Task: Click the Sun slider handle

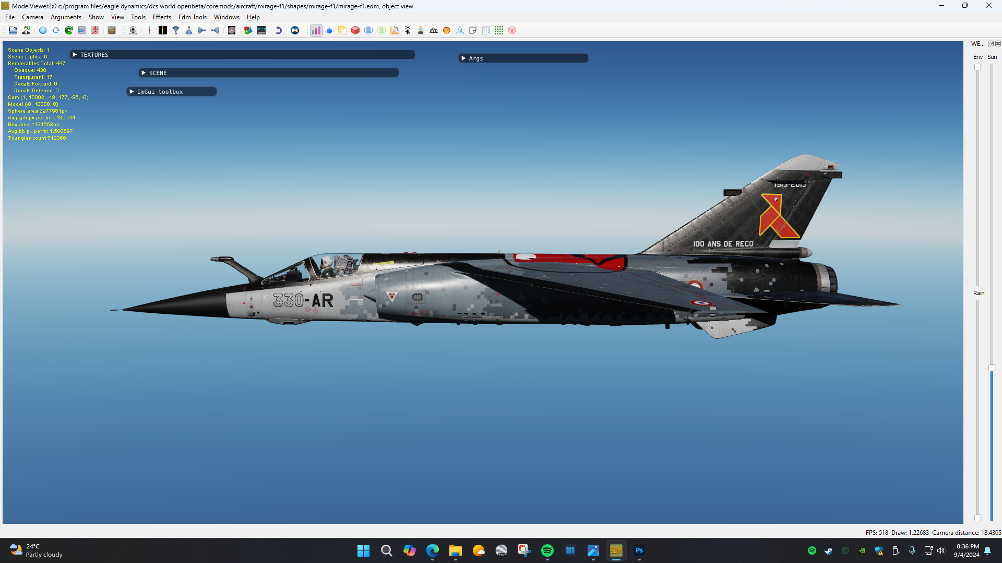Action: coord(992,368)
